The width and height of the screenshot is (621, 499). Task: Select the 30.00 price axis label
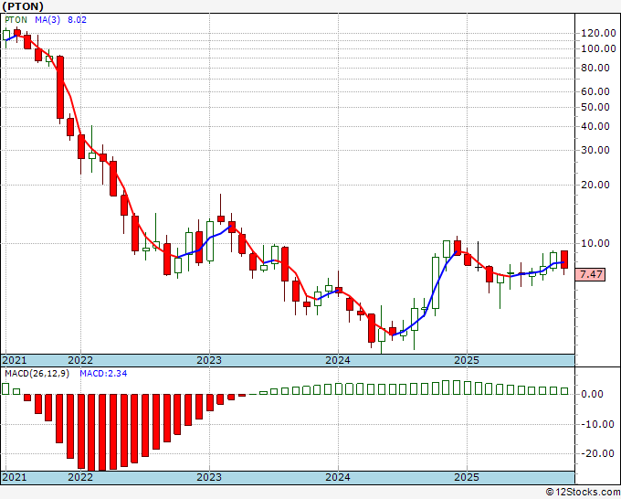point(595,150)
